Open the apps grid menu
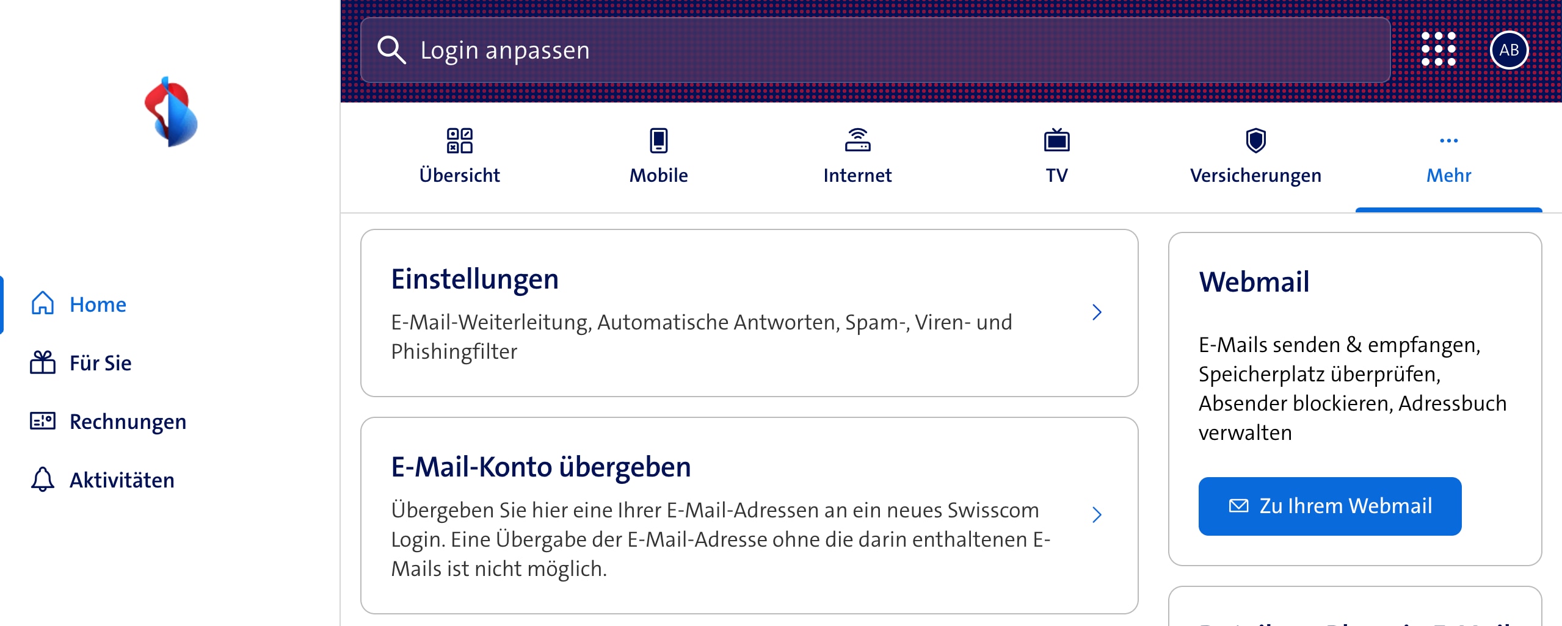The width and height of the screenshot is (1562, 626). pyautogui.click(x=1438, y=50)
